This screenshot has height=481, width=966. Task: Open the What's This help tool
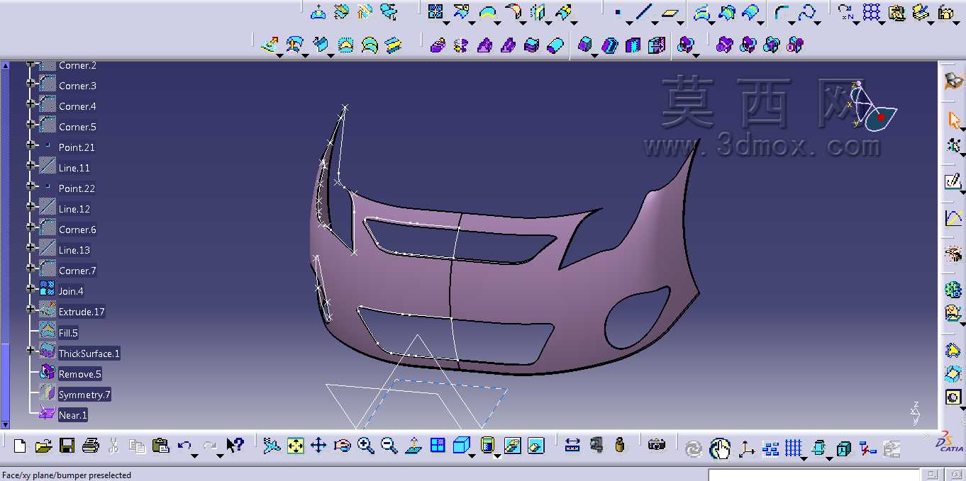[x=235, y=446]
